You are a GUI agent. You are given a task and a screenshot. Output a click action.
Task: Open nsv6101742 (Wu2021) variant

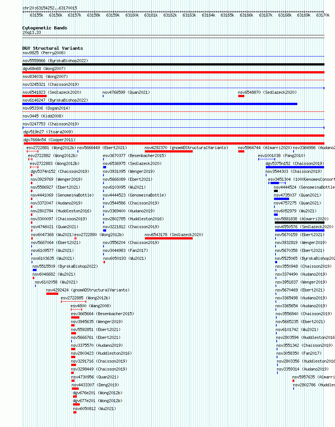[x=297, y=329]
